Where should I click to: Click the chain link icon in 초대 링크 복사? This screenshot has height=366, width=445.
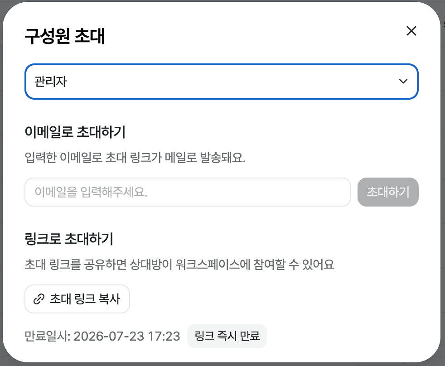(39, 299)
